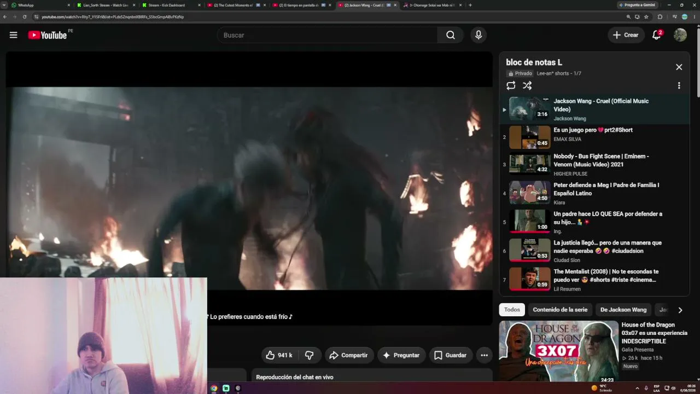The height and width of the screenshot is (394, 700).
Task: Open Es un juego pero prt2 Short
Action: (593, 130)
